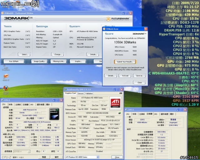Click Submit Your Results button
The image size is (200, 160).
125,62
